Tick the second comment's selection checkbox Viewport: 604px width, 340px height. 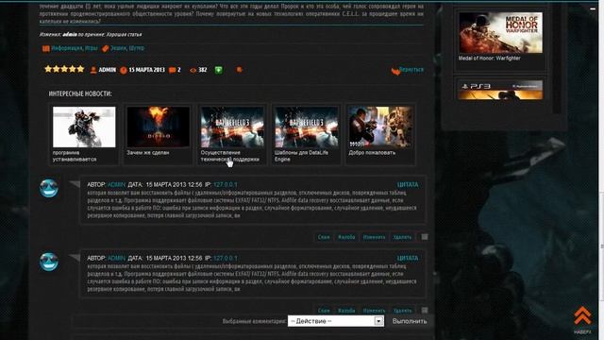(x=425, y=310)
